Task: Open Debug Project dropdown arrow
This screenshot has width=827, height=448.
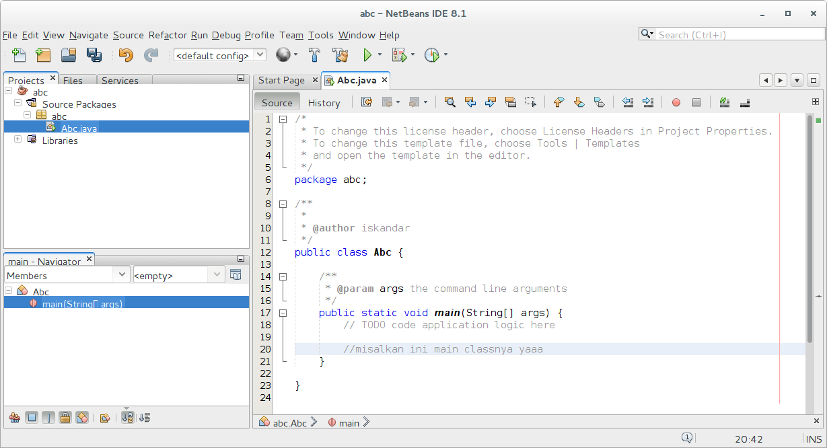Action: [x=412, y=55]
